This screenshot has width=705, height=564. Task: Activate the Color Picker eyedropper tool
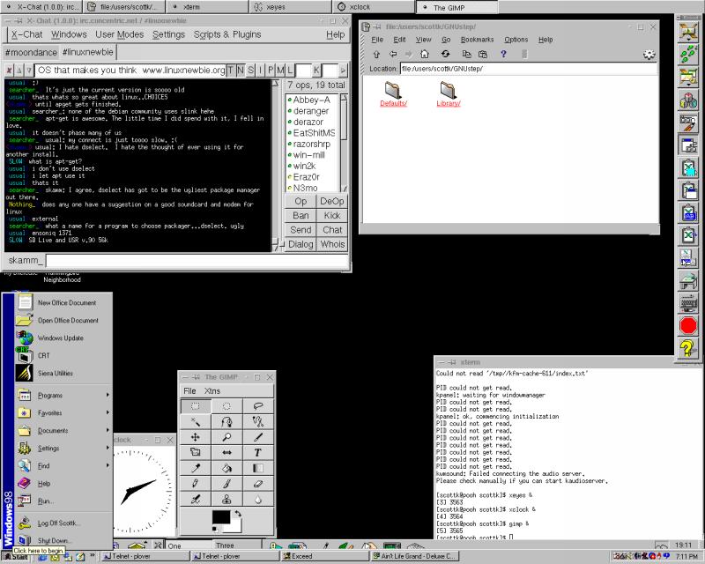tap(195, 468)
